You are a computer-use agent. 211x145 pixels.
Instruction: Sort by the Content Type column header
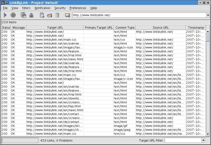click(125, 28)
